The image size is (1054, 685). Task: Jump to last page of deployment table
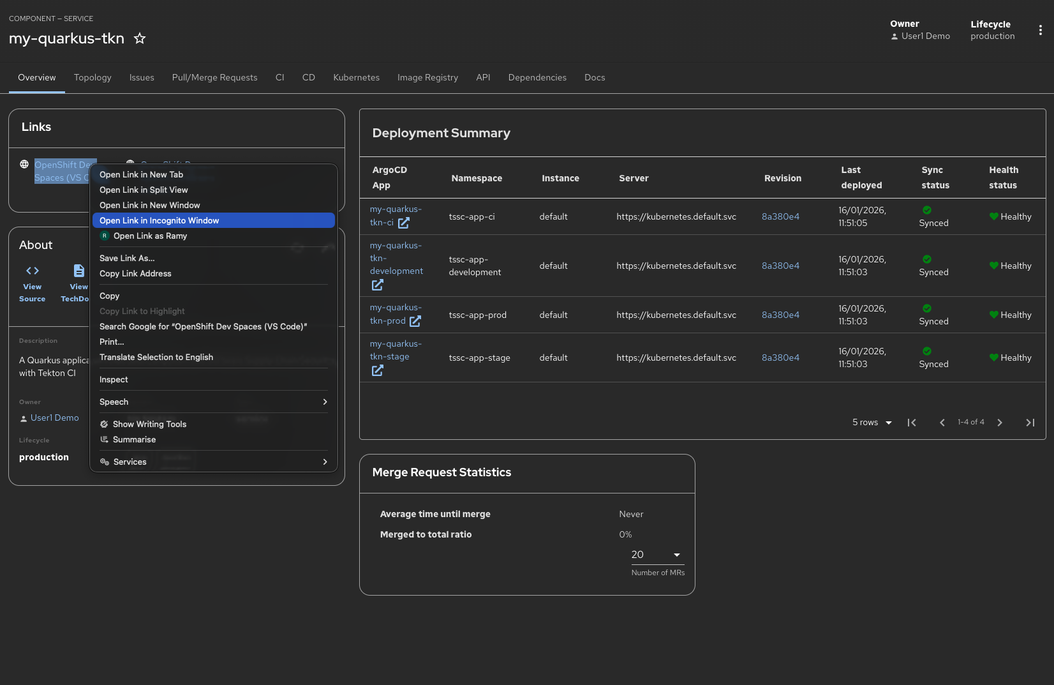1030,423
